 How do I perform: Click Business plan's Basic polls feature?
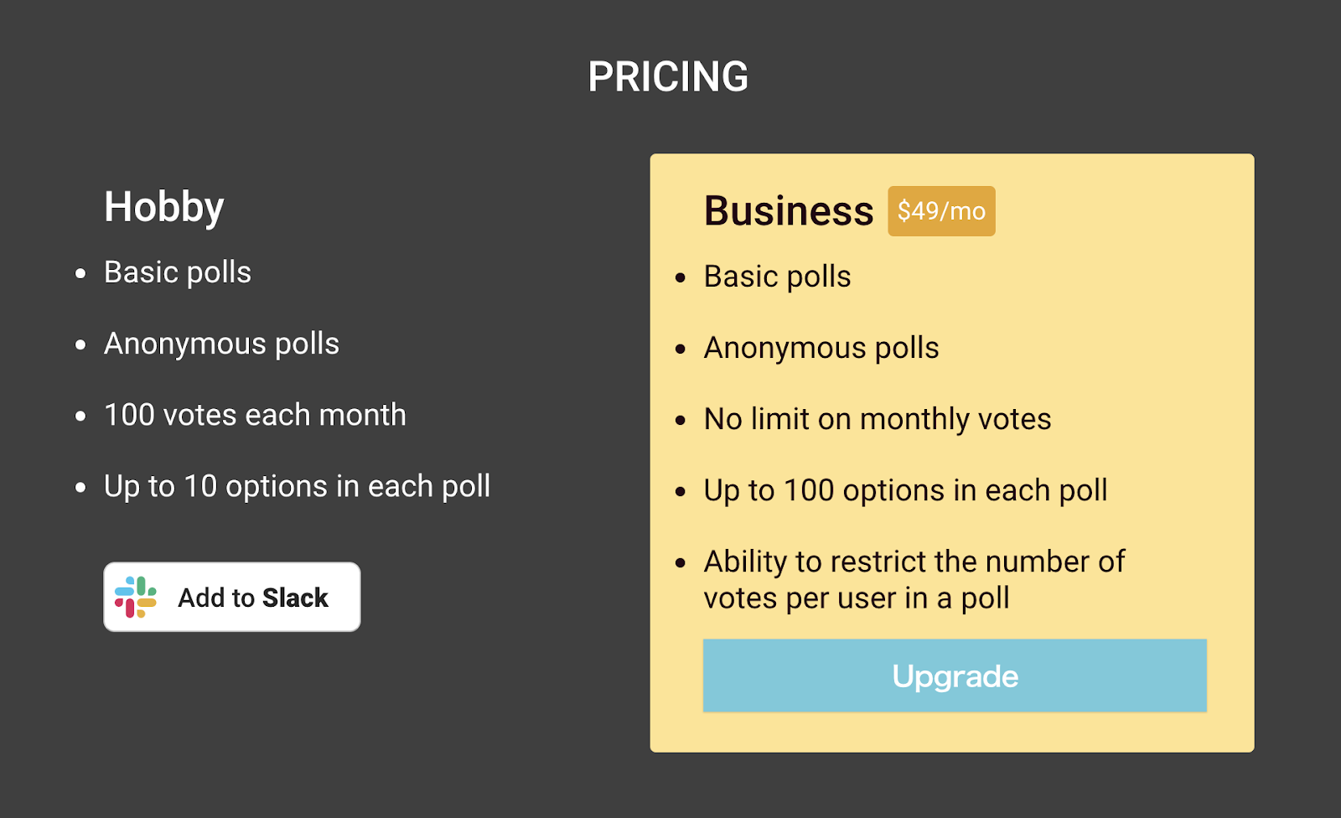pos(777,277)
